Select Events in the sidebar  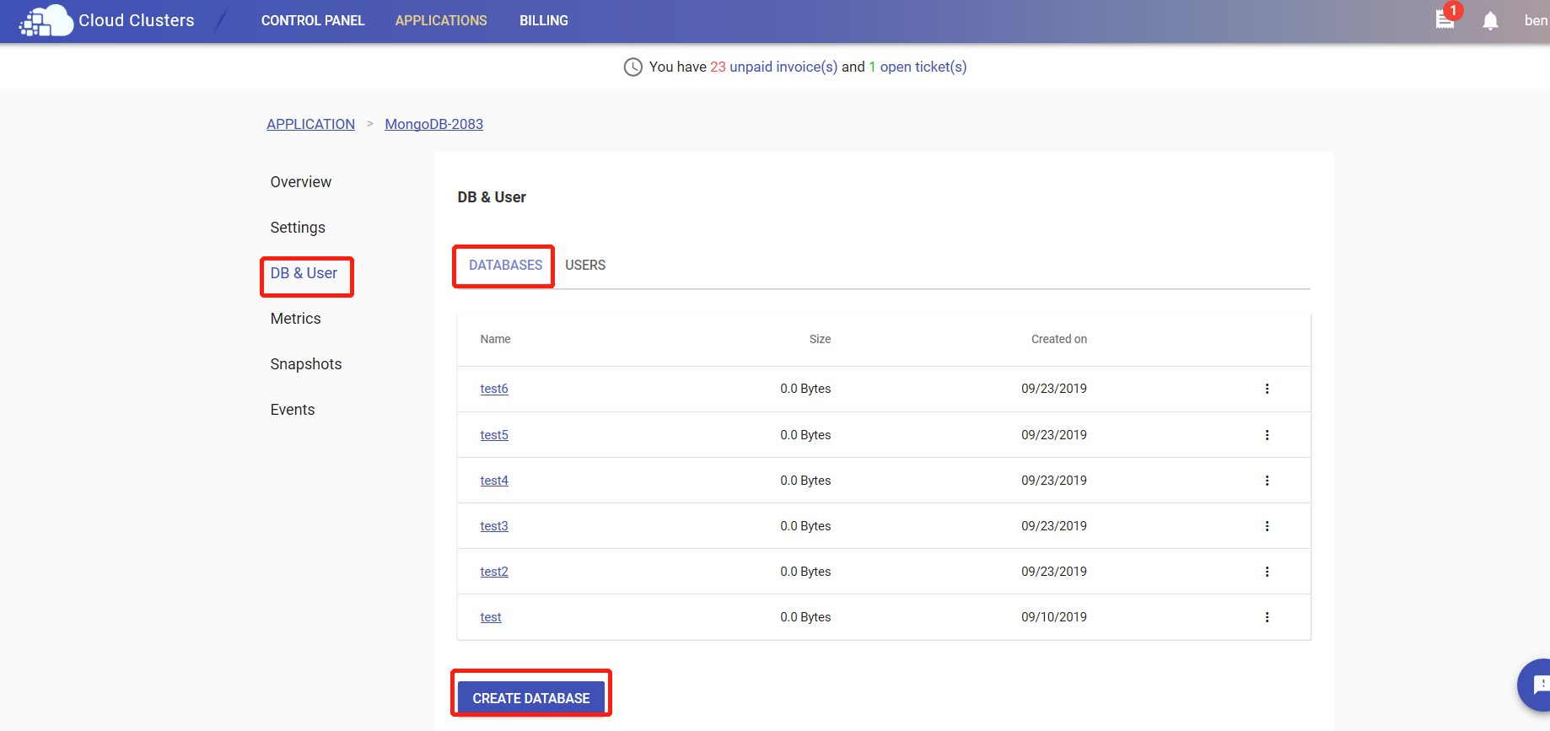tap(293, 410)
